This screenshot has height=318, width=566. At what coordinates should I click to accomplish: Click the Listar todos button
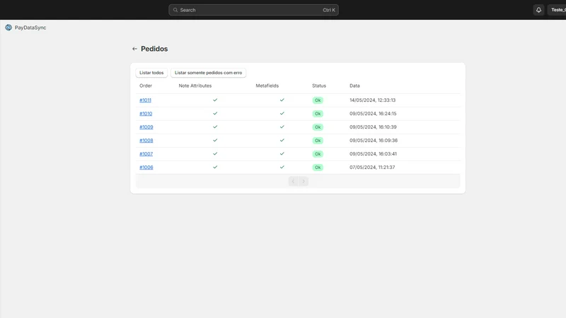tap(151, 73)
